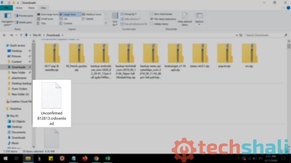Open the File tab
The width and height of the screenshot is (291, 163).
point(6,8)
